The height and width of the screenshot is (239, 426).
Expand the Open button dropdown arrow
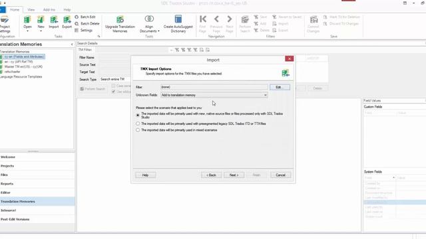[x=27, y=31]
